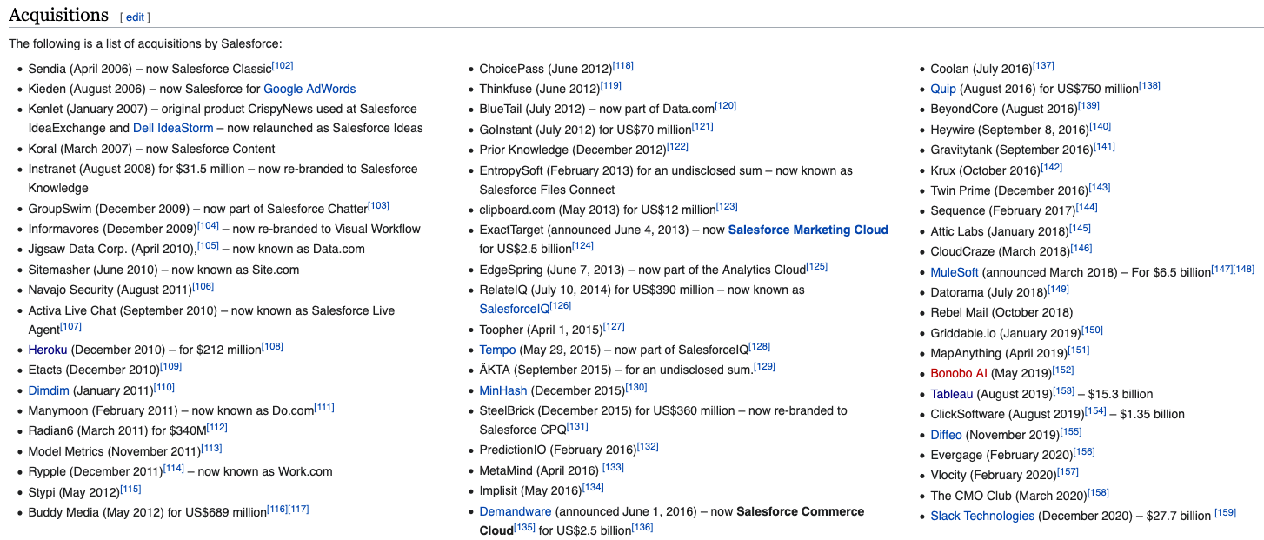This screenshot has height=540, width=1264.
Task: Click the edit link beside Acquisitions heading
Action: [135, 17]
